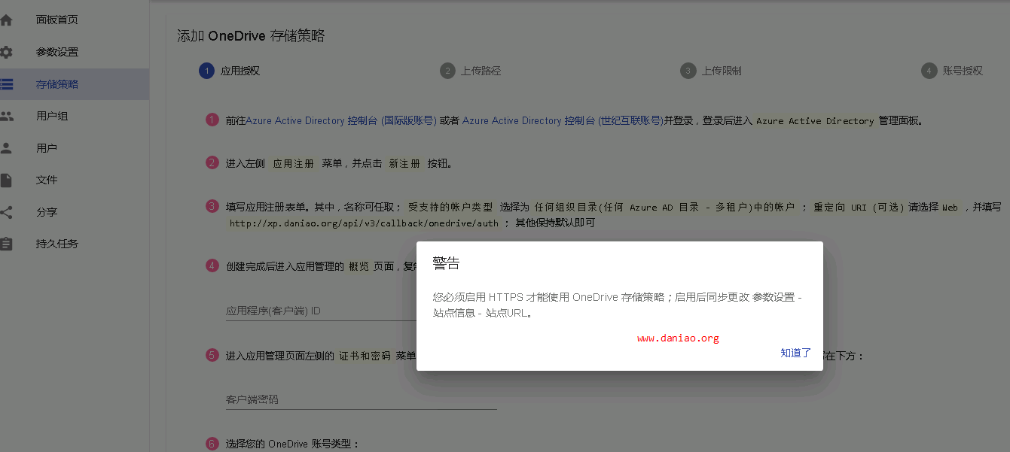Viewport: 1010px width, 452px height.
Task: Click the document icon for 文件
Action: tap(6, 180)
